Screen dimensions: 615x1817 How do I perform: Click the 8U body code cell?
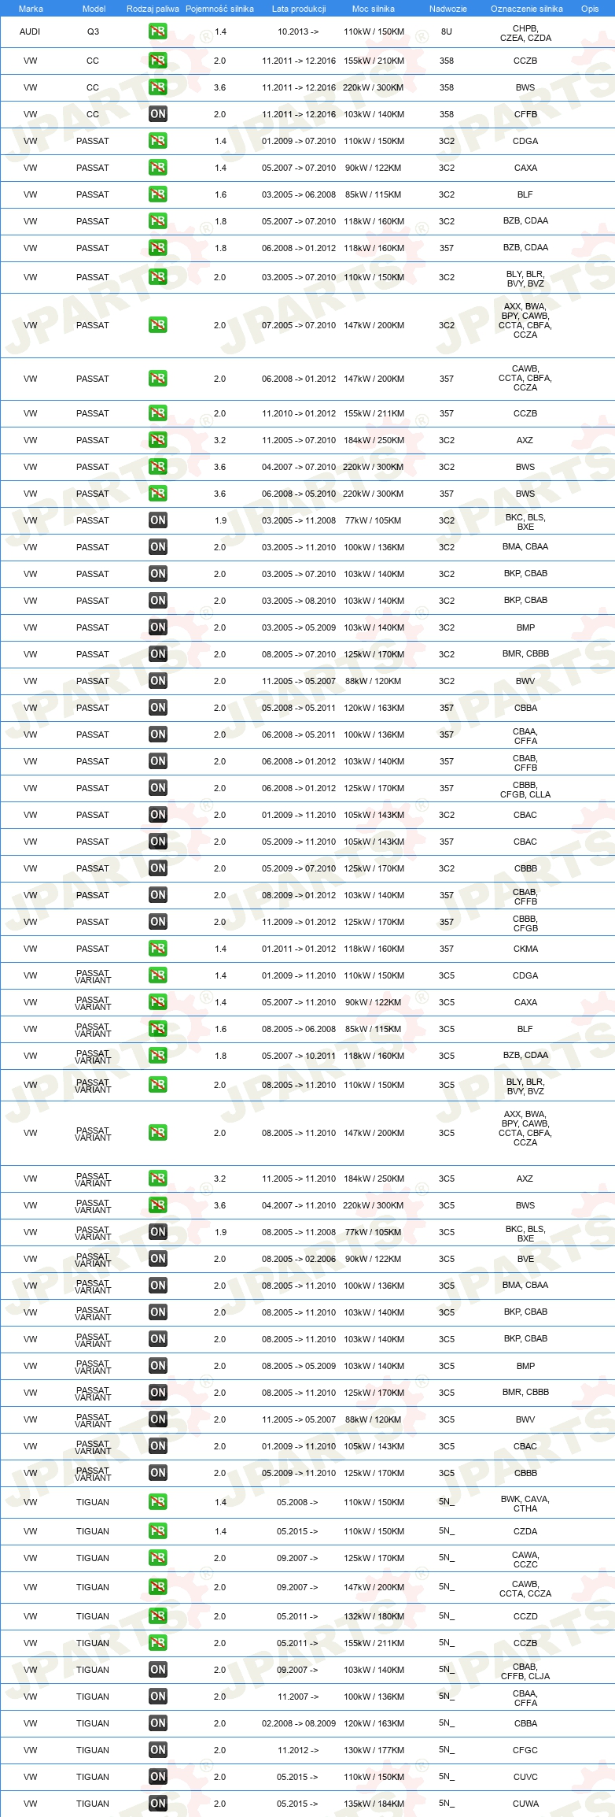[447, 32]
